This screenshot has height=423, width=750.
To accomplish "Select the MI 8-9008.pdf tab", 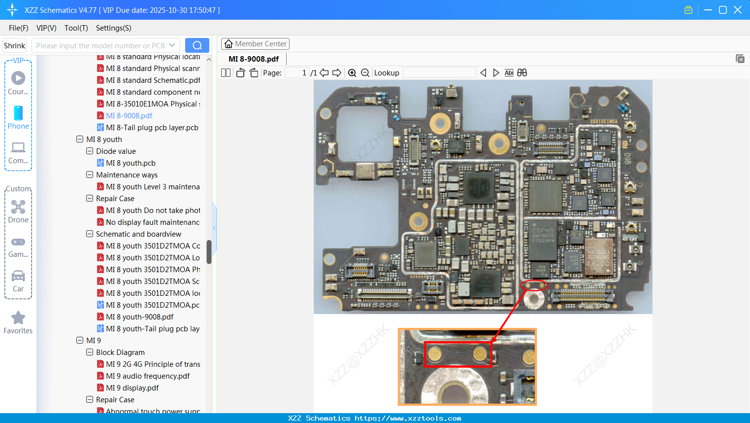I will coord(254,59).
